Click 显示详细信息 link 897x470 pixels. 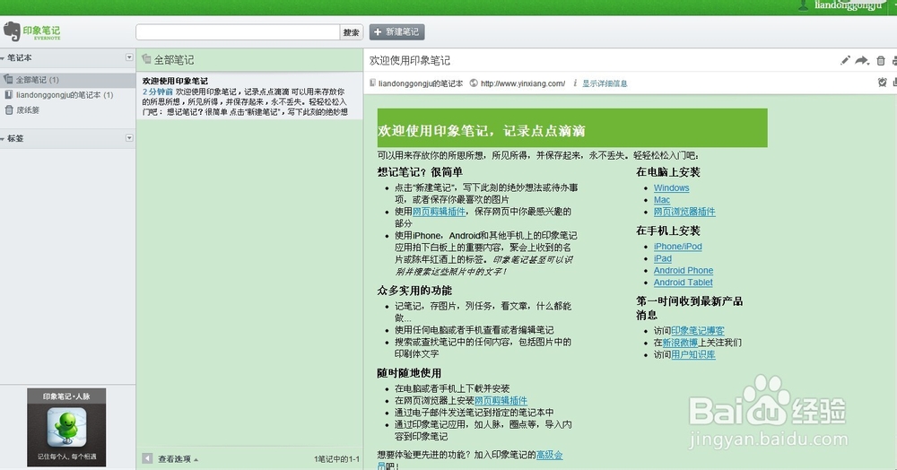[605, 83]
